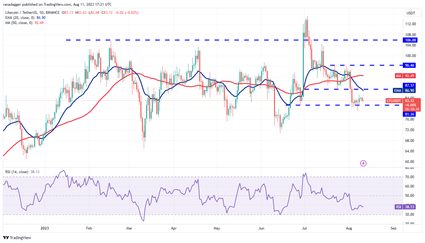Open the USDT currency selector
425x243 pixels.
pos(411,13)
